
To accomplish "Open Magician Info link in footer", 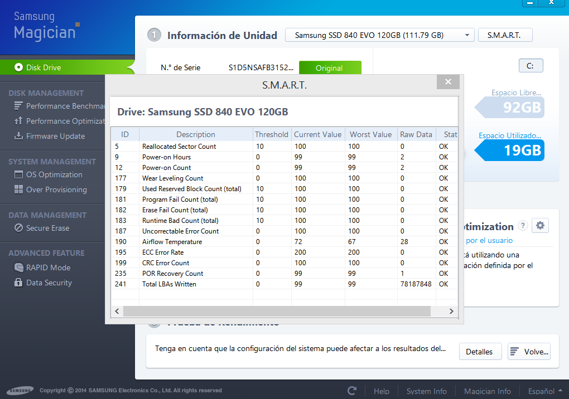I will pyautogui.click(x=488, y=391).
